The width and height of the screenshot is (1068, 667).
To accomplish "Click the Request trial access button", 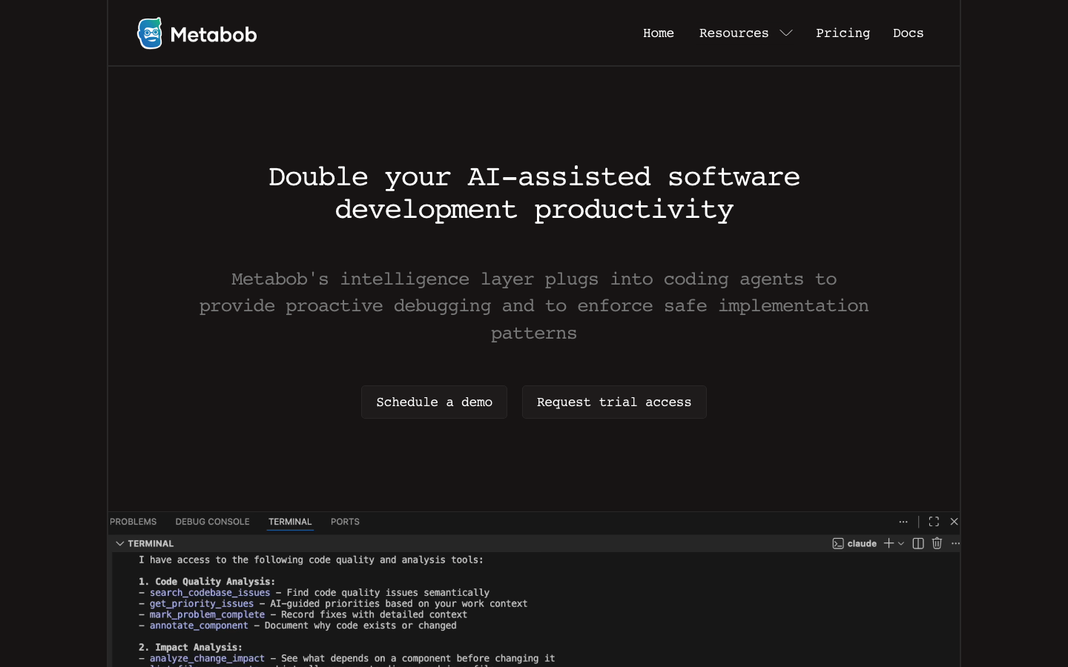I will pyautogui.click(x=614, y=402).
